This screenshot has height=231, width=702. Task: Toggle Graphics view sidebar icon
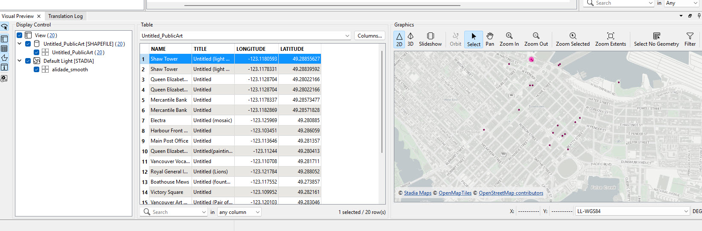[x=4, y=58]
